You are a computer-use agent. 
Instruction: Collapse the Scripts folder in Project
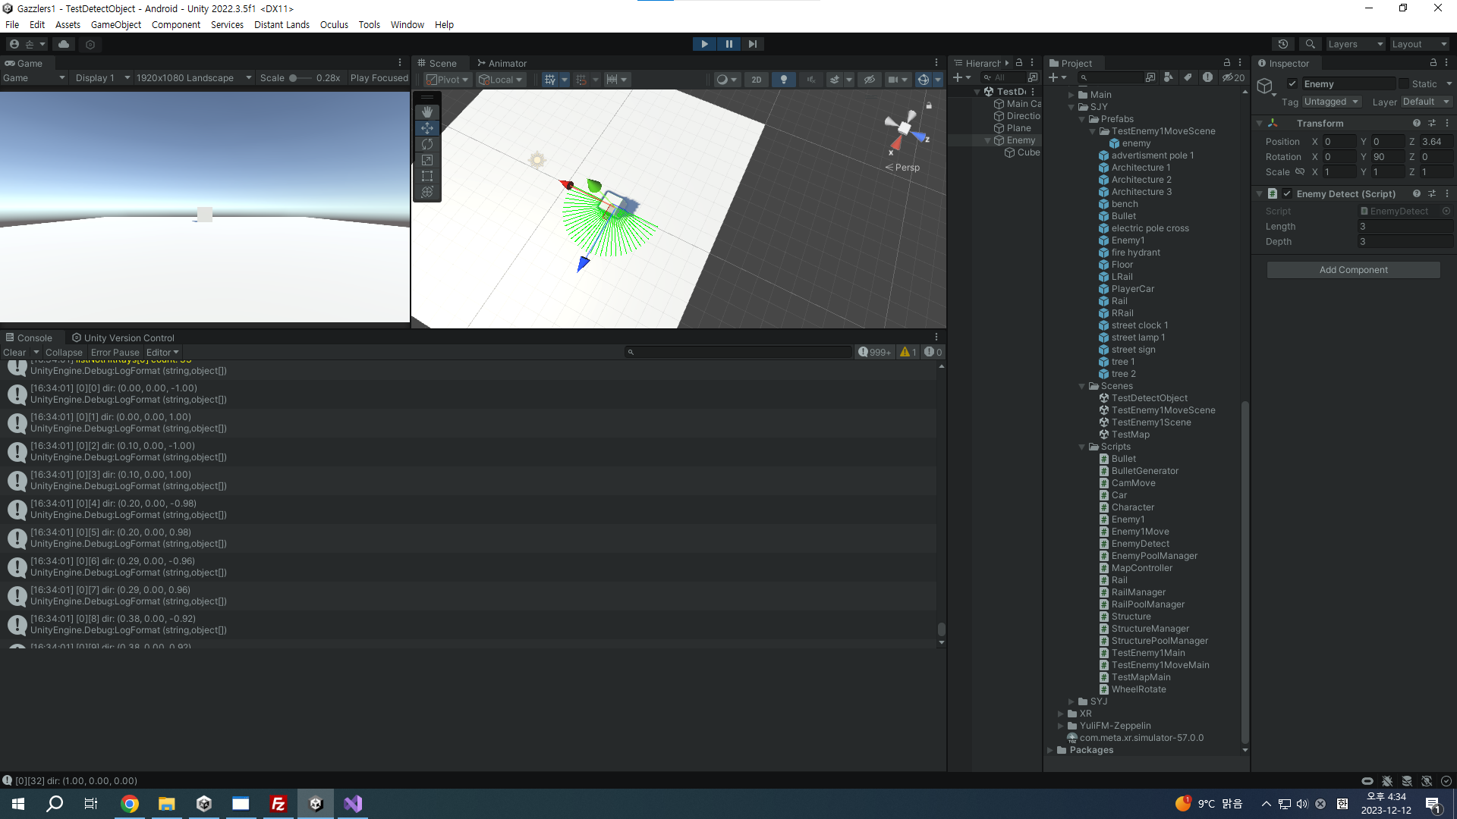[1082, 447]
